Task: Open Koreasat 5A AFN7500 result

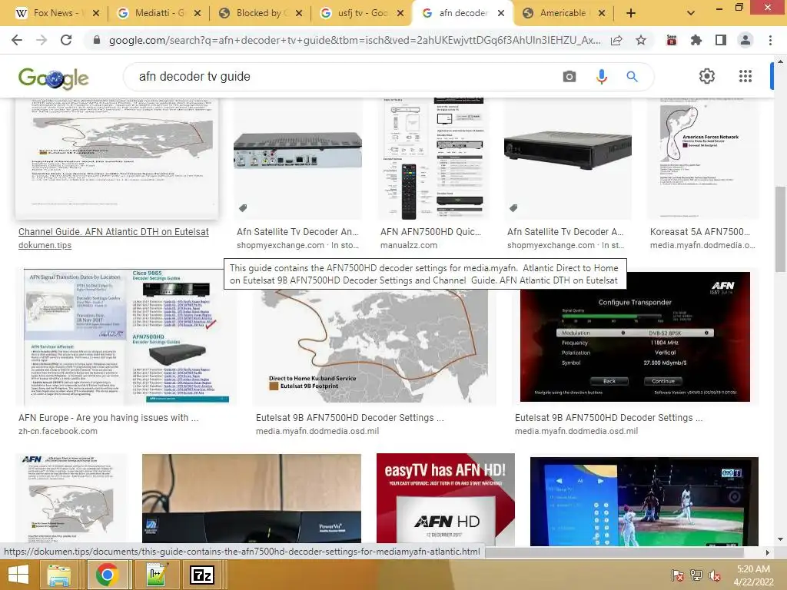Action: (700, 232)
